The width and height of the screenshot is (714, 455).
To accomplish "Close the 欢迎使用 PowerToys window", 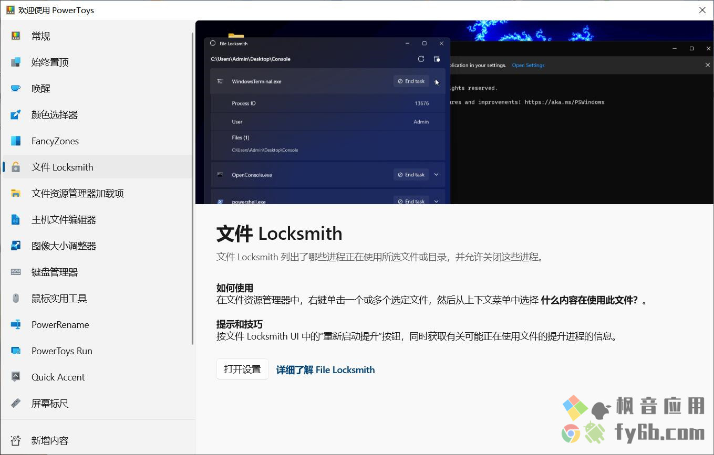I will coord(702,10).
